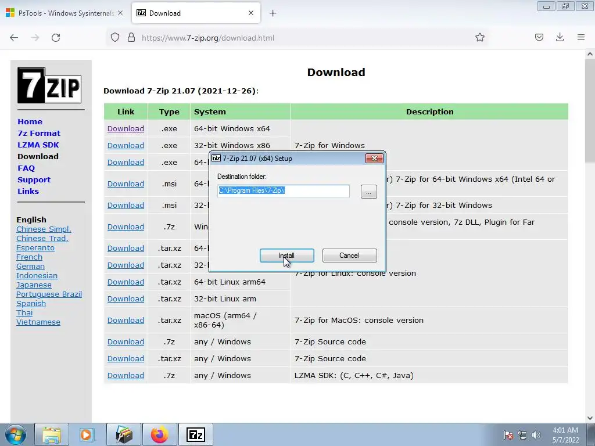The image size is (595, 446).
Task: Open the FAQ sidebar link
Action: [26, 168]
